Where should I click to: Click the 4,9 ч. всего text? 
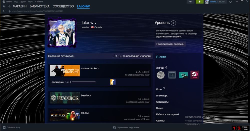click(144, 99)
